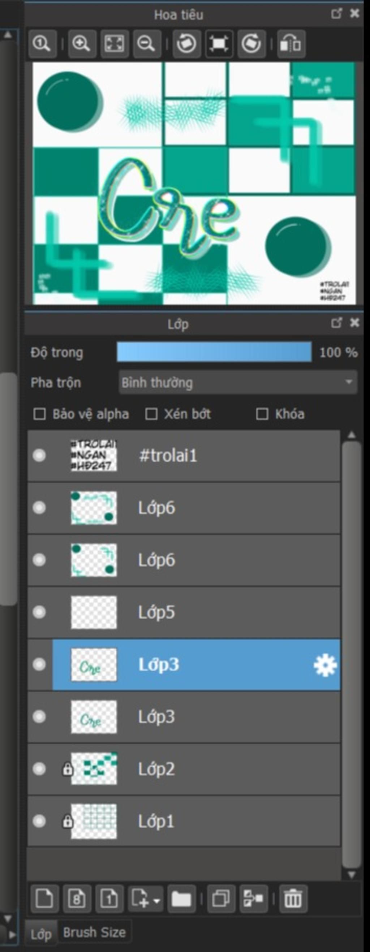Enable the Bảo vệ alpha checkbox
The height and width of the screenshot is (952, 370).
(x=39, y=414)
